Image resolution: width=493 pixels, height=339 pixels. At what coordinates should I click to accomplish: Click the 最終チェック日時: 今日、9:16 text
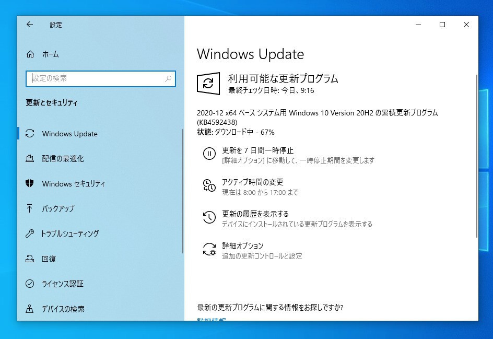coord(271,90)
